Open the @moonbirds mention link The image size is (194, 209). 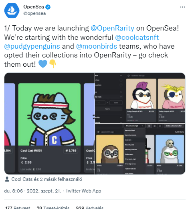97,46
